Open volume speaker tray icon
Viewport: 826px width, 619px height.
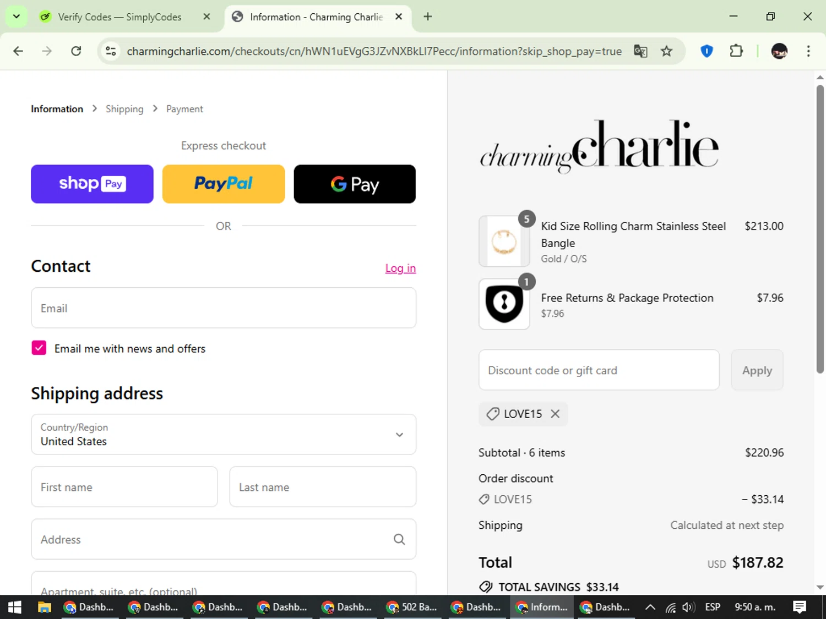pos(688,607)
